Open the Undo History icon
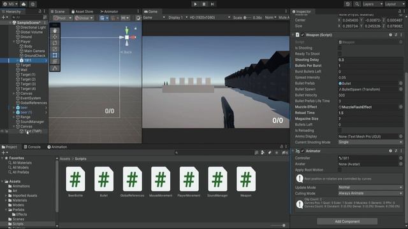408x229 pixels. tap(348, 4)
